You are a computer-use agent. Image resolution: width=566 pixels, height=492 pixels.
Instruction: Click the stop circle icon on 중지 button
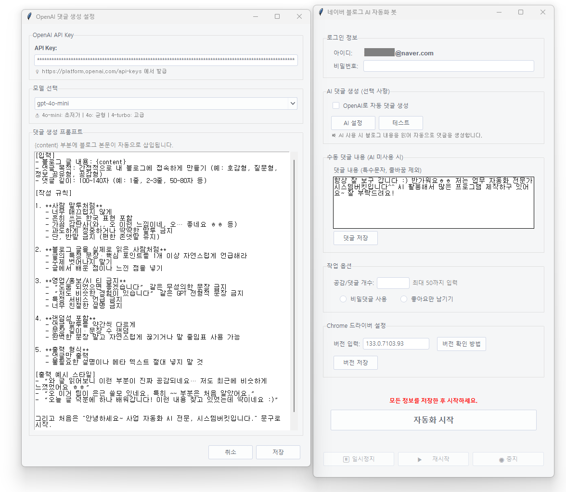502,460
